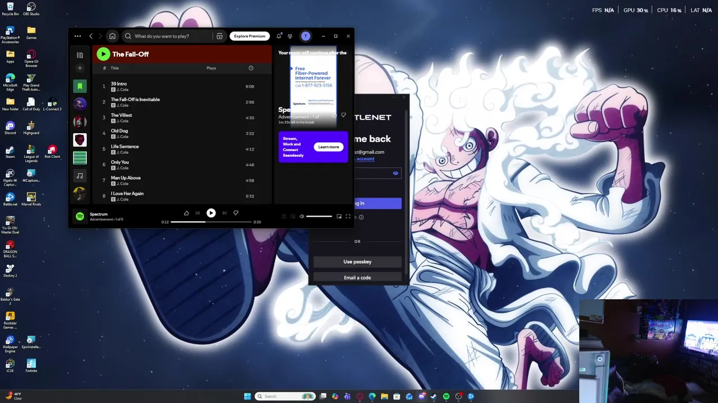Image resolution: width=718 pixels, height=403 pixels.
Task: Open Spotify three-dot main menu
Action: 77,36
